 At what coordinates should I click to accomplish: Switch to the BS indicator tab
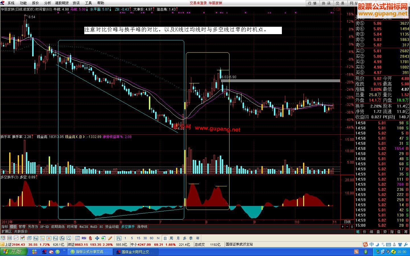point(101,227)
